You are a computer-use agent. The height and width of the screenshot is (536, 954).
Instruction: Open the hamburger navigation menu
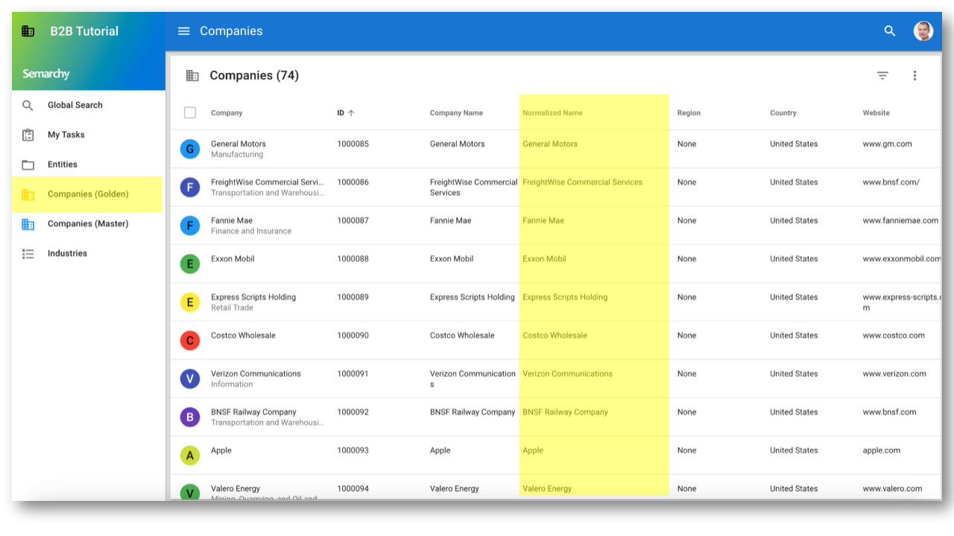point(183,31)
